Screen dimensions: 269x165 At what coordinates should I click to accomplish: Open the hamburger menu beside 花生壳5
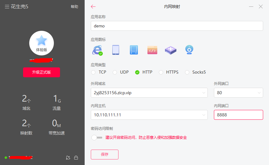click(x=7, y=6)
